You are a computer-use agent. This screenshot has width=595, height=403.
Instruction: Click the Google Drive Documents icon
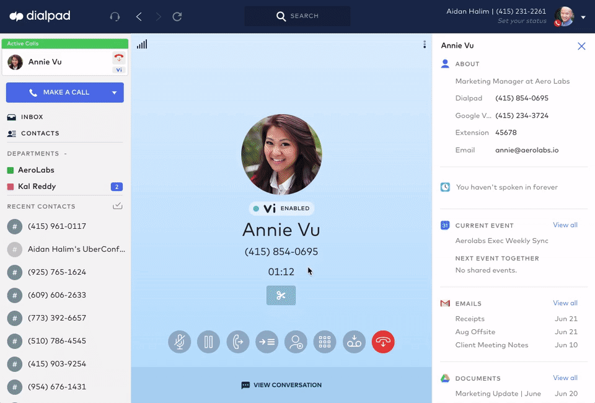(x=445, y=378)
